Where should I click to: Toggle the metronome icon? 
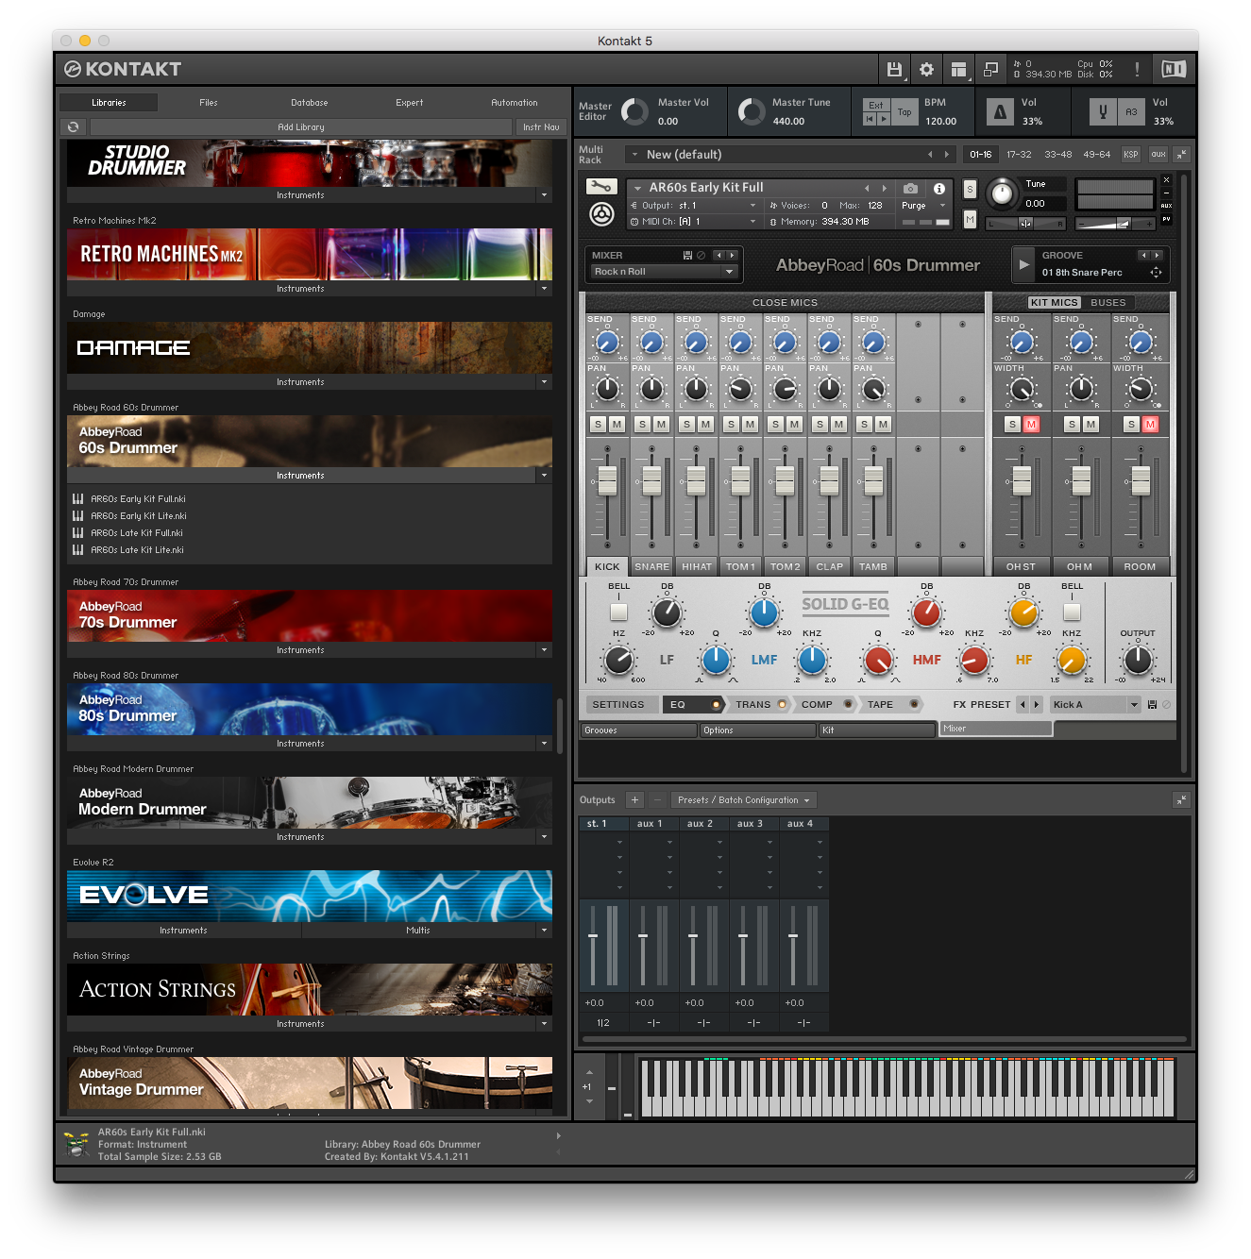click(1000, 112)
